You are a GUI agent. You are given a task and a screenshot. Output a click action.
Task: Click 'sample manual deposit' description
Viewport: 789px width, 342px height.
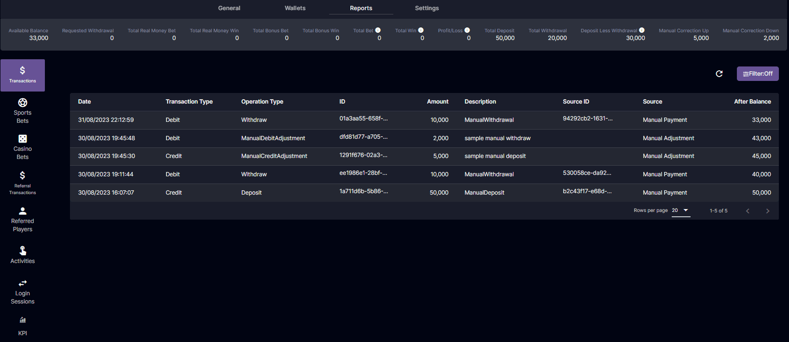[495, 156]
